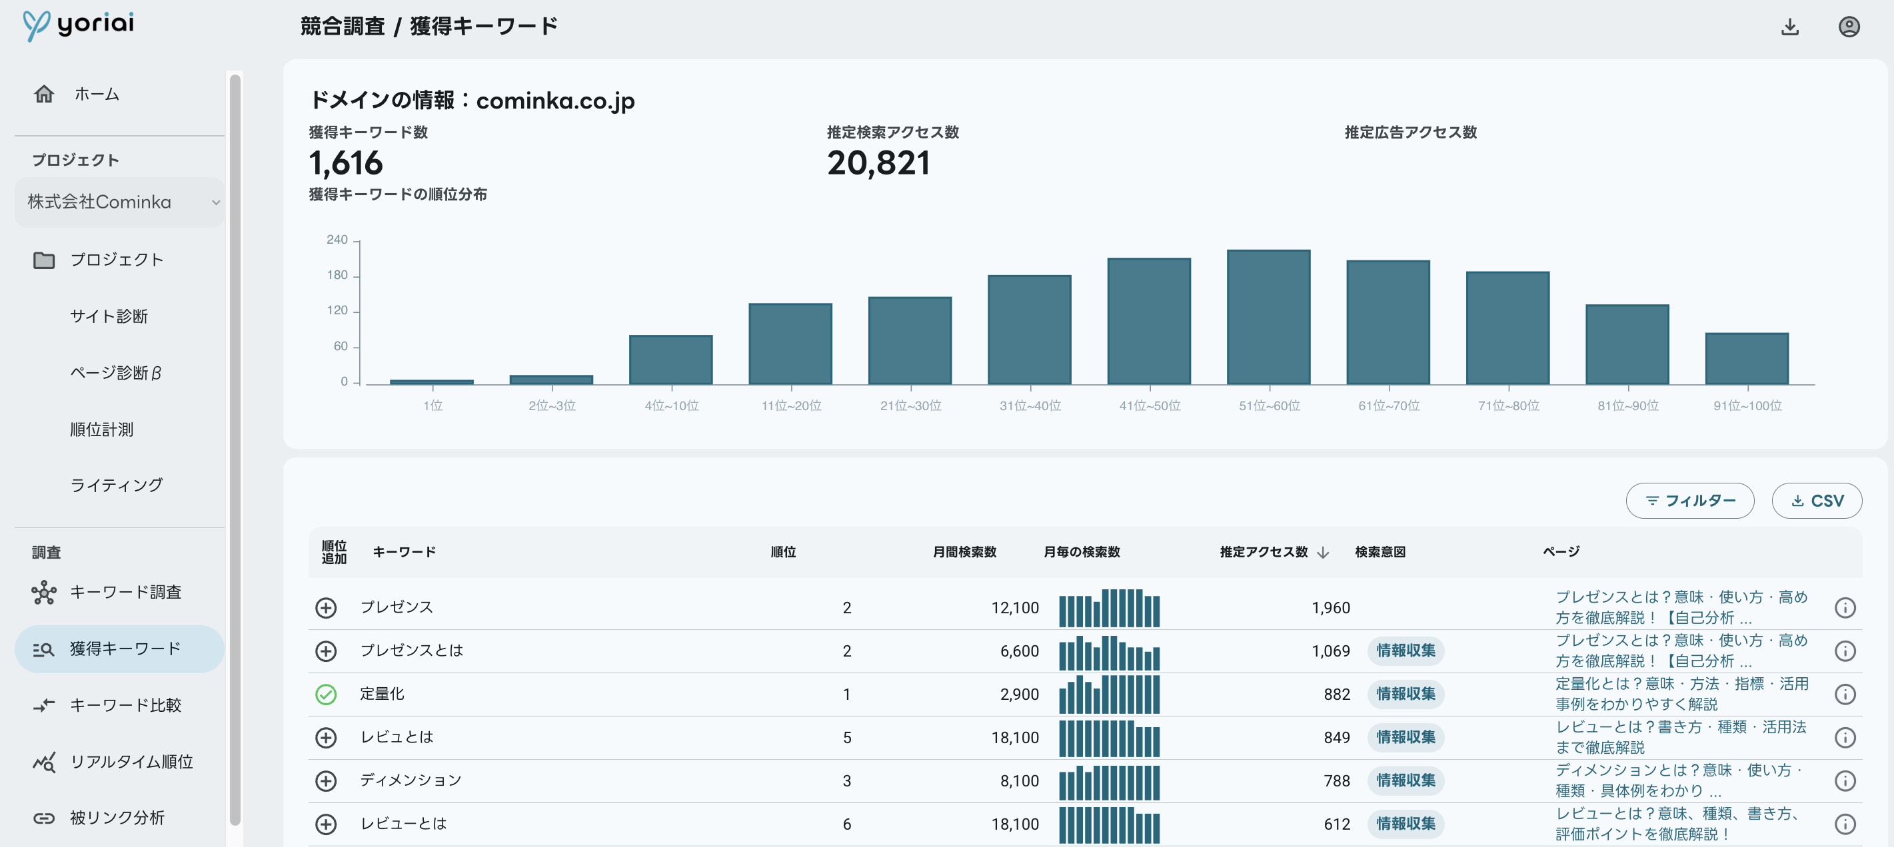The image size is (1894, 847).
Task: Click the 月間検索数 column header
Action: 964,553
